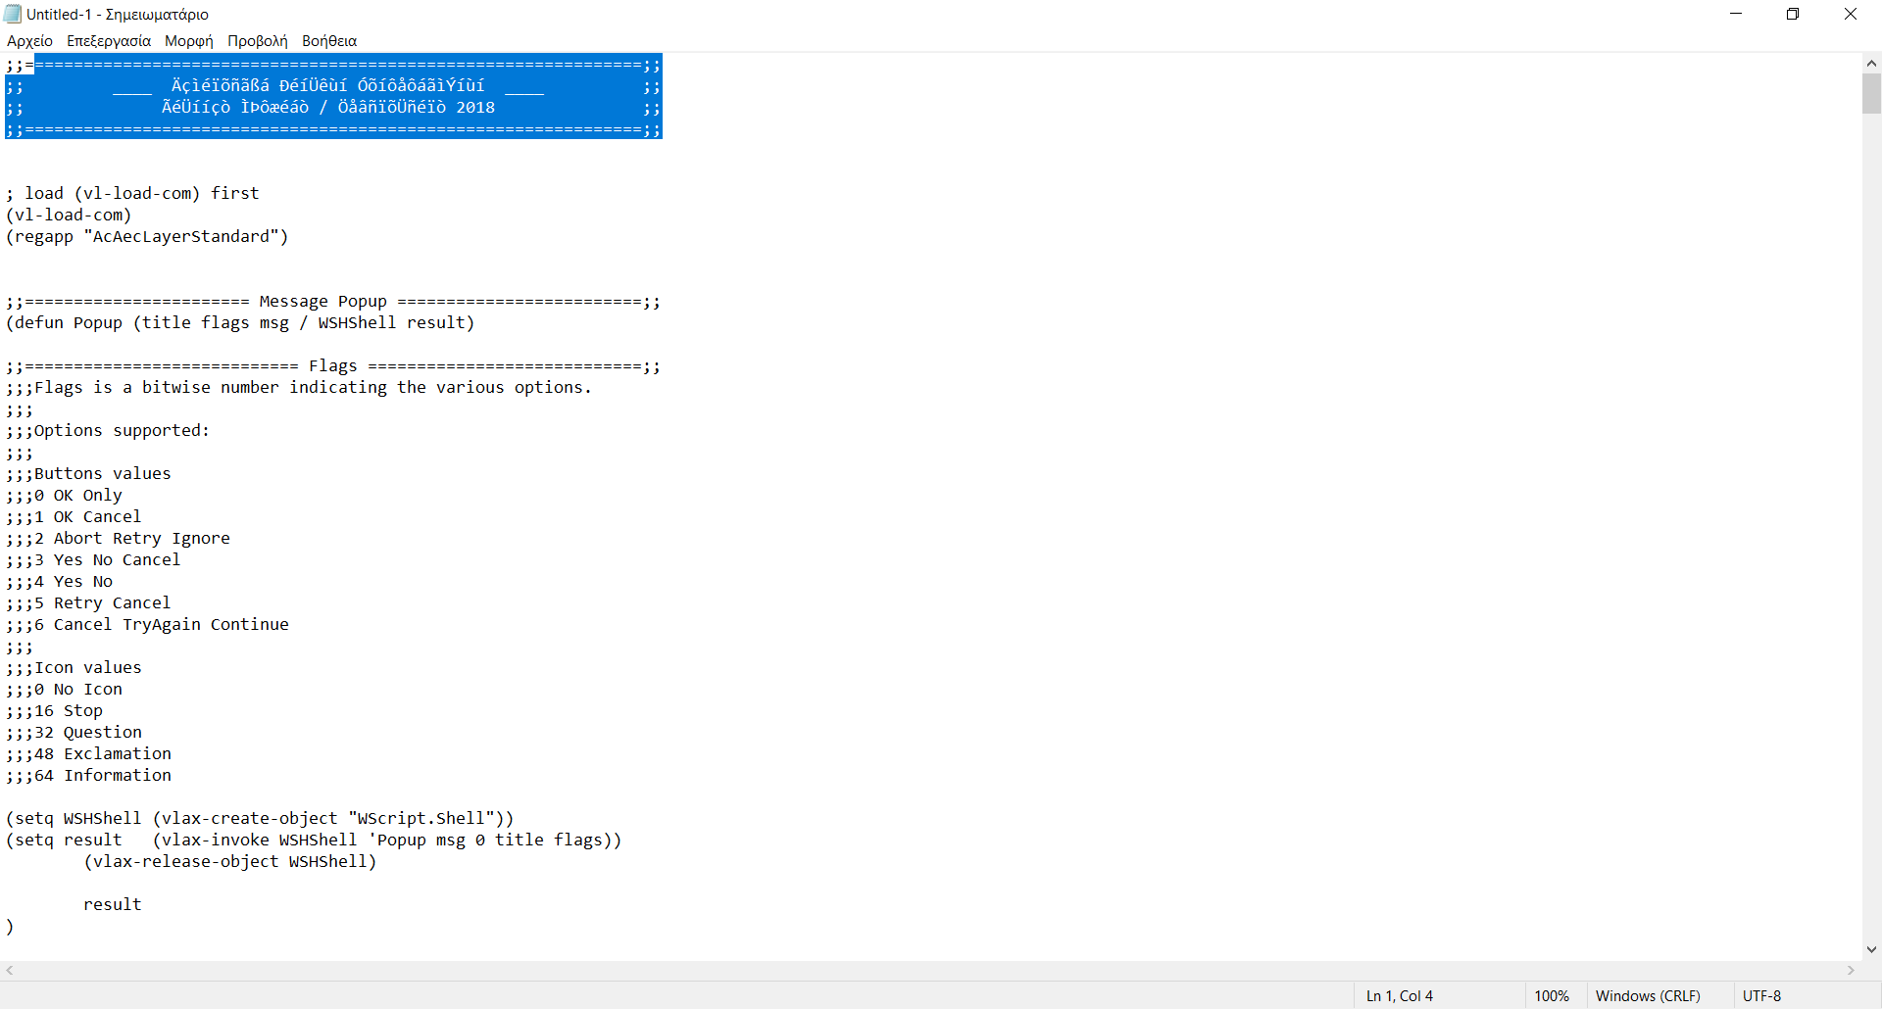Click the horizontal scrollbar right arrow
This screenshot has width=1882, height=1009.
click(1851, 971)
